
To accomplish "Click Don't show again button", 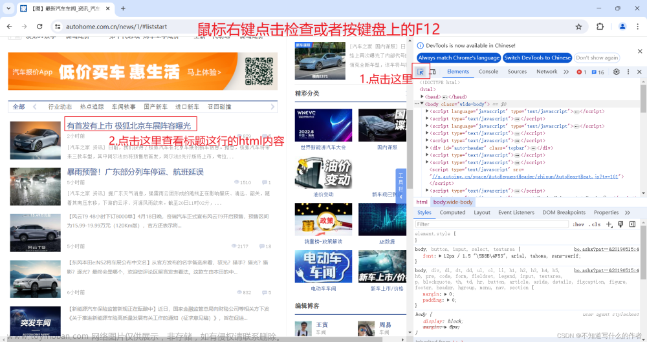I will click(597, 58).
